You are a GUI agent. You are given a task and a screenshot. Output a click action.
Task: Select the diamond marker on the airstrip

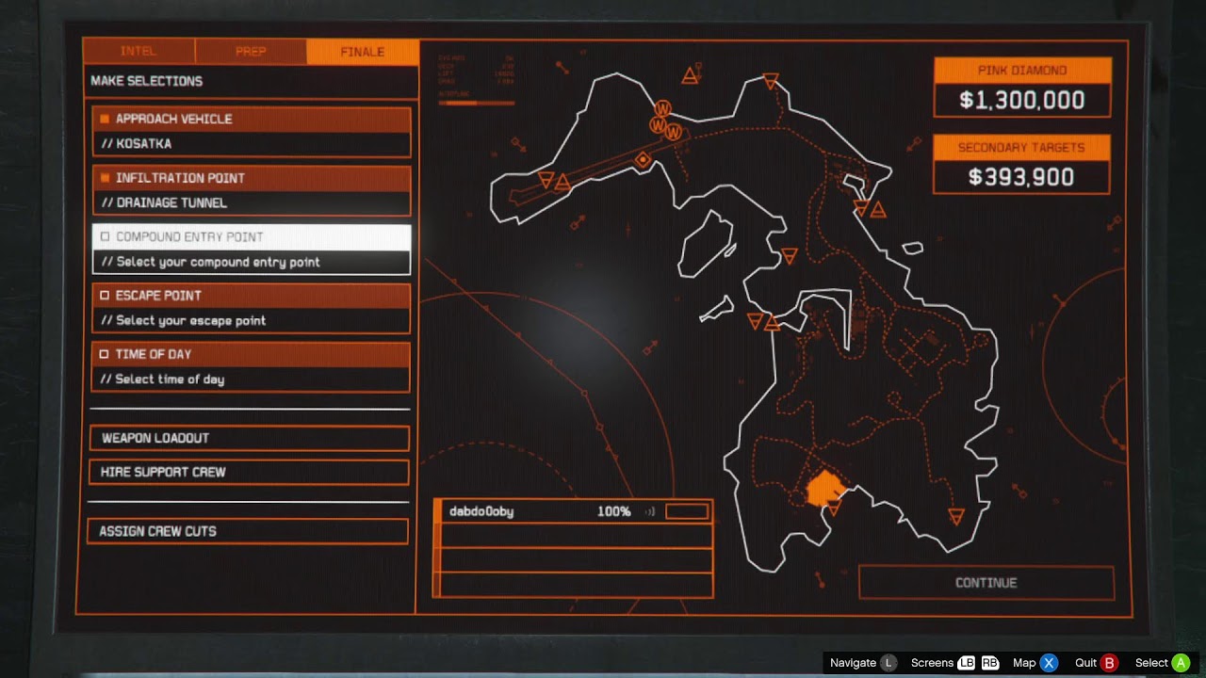tap(644, 160)
